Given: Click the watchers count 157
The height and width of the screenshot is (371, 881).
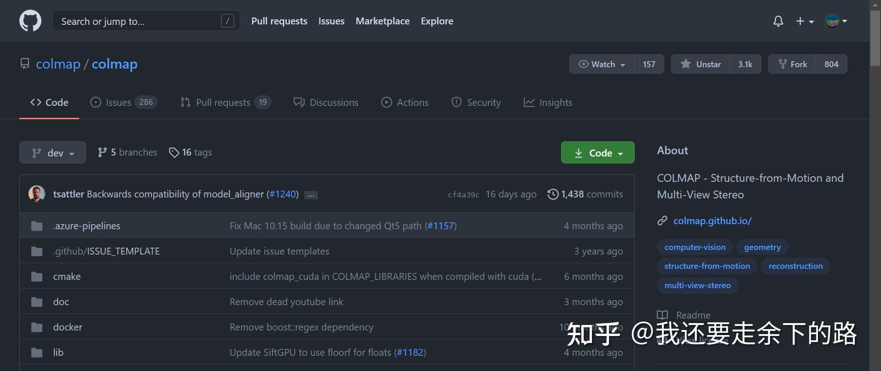Looking at the screenshot, I should click(649, 64).
